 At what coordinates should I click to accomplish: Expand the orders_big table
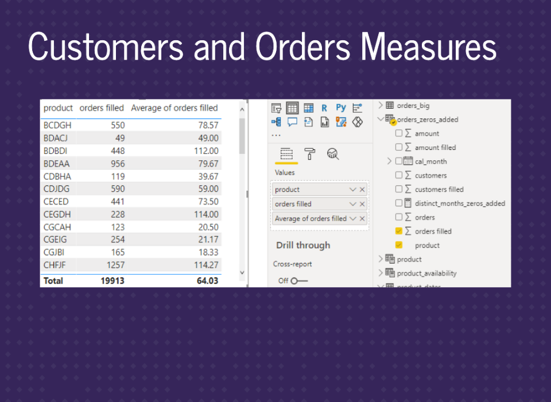pyautogui.click(x=381, y=106)
